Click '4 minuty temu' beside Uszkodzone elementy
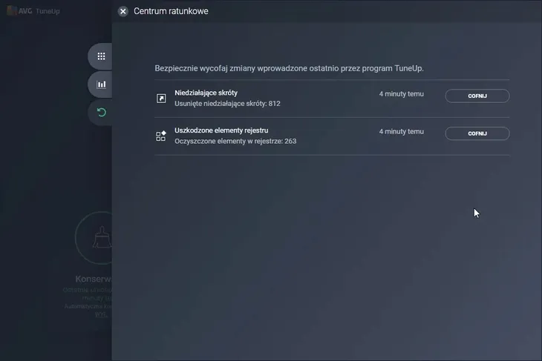542x361 pixels. [x=402, y=131]
